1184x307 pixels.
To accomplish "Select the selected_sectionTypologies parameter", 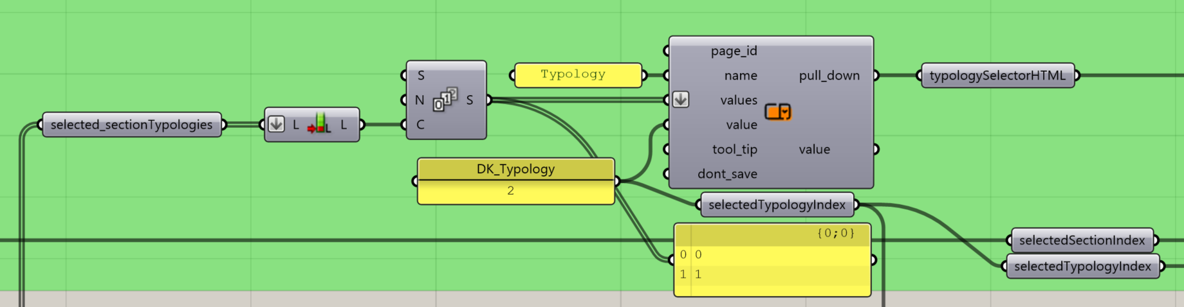I will (132, 125).
